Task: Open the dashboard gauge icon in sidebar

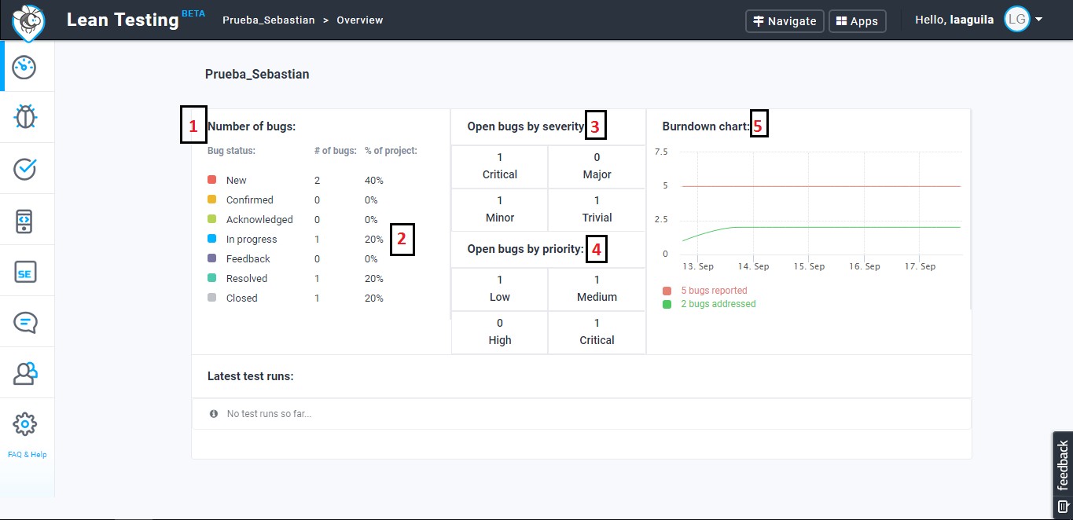Action: point(25,67)
